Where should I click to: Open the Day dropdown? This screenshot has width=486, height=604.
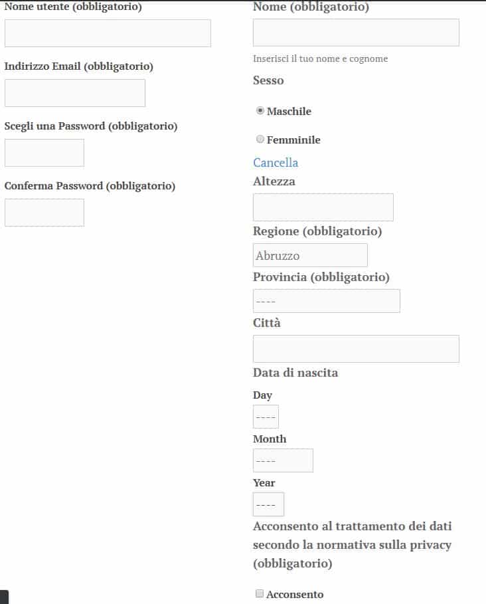(x=266, y=417)
